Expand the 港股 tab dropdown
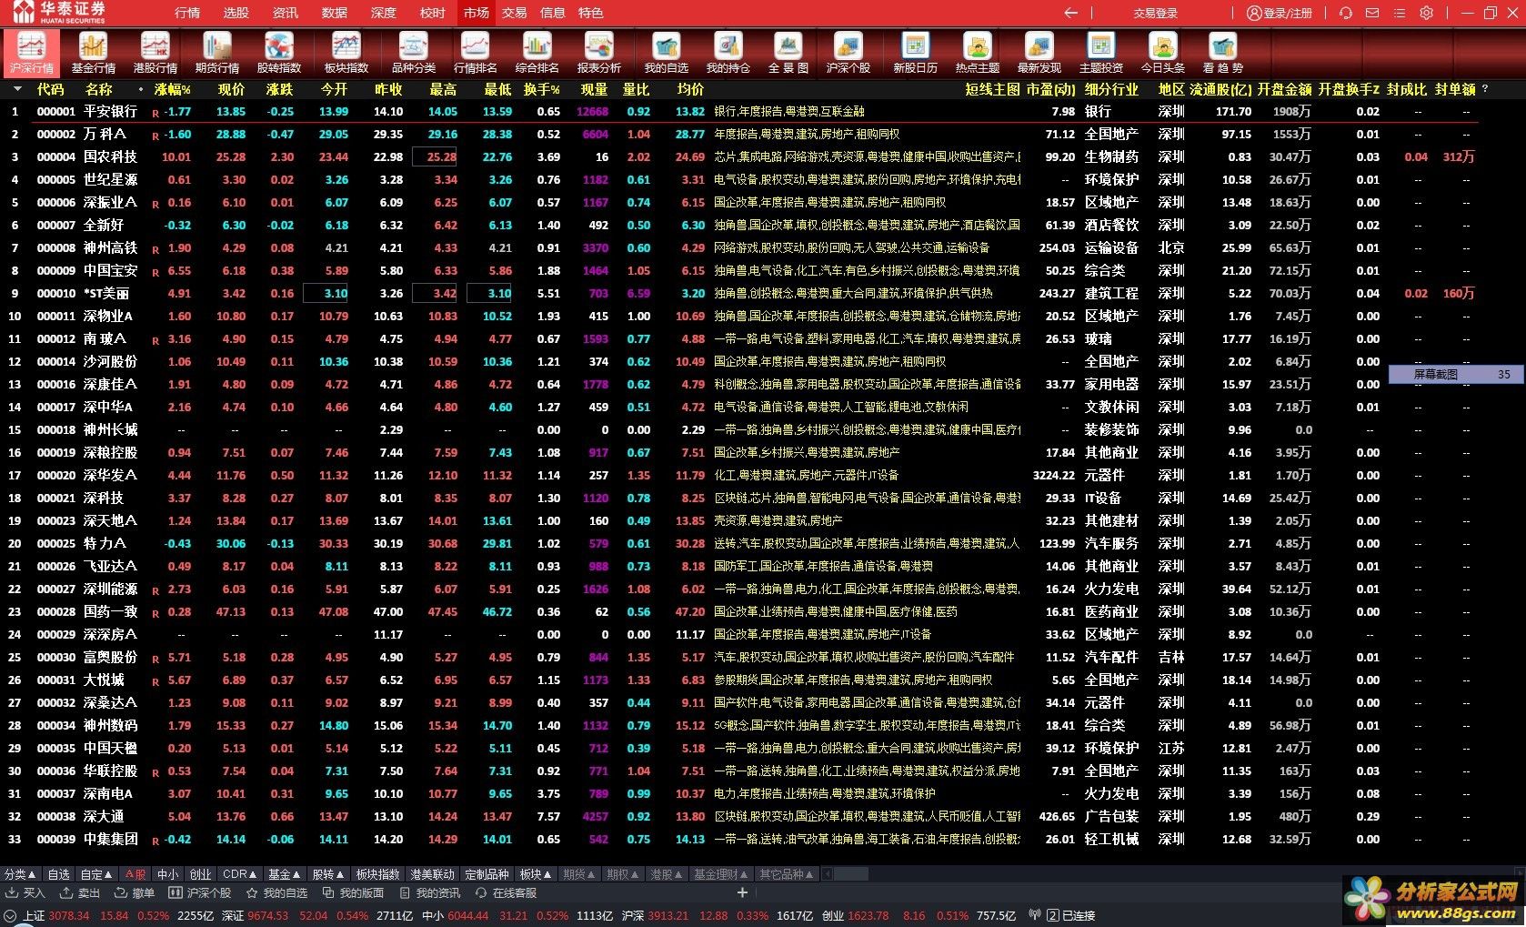The image size is (1526, 927). coord(667,874)
